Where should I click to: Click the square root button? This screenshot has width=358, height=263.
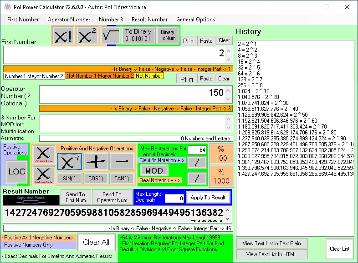(x=111, y=35)
